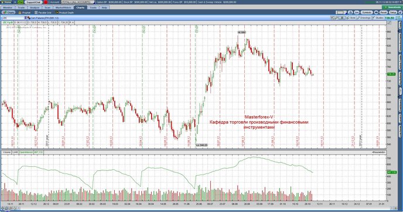This screenshot has height=212, width=403.
Task: Switch to the Scan tab
Action: tap(47, 8)
